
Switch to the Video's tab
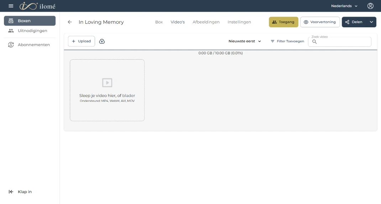(178, 22)
